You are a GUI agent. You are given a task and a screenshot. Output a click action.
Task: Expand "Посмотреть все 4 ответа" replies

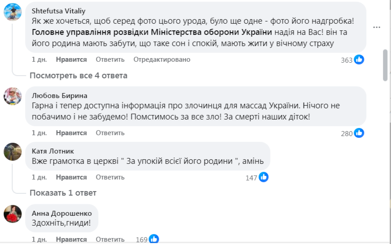click(78, 75)
